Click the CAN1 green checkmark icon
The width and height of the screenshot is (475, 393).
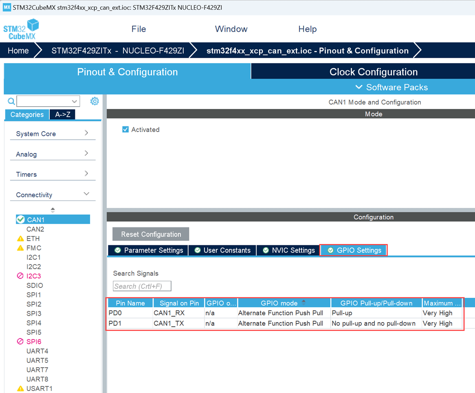point(20,220)
